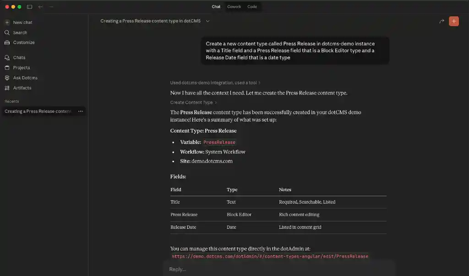Image resolution: width=469 pixels, height=276 pixels.
Task: Select the Chat tab
Action: pyautogui.click(x=216, y=6)
